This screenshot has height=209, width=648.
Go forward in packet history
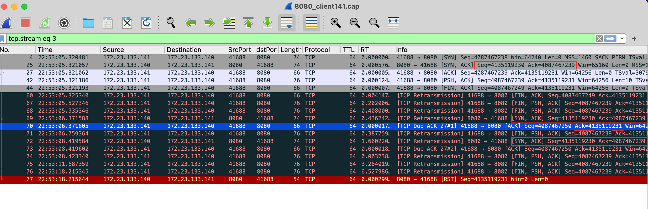210,23
